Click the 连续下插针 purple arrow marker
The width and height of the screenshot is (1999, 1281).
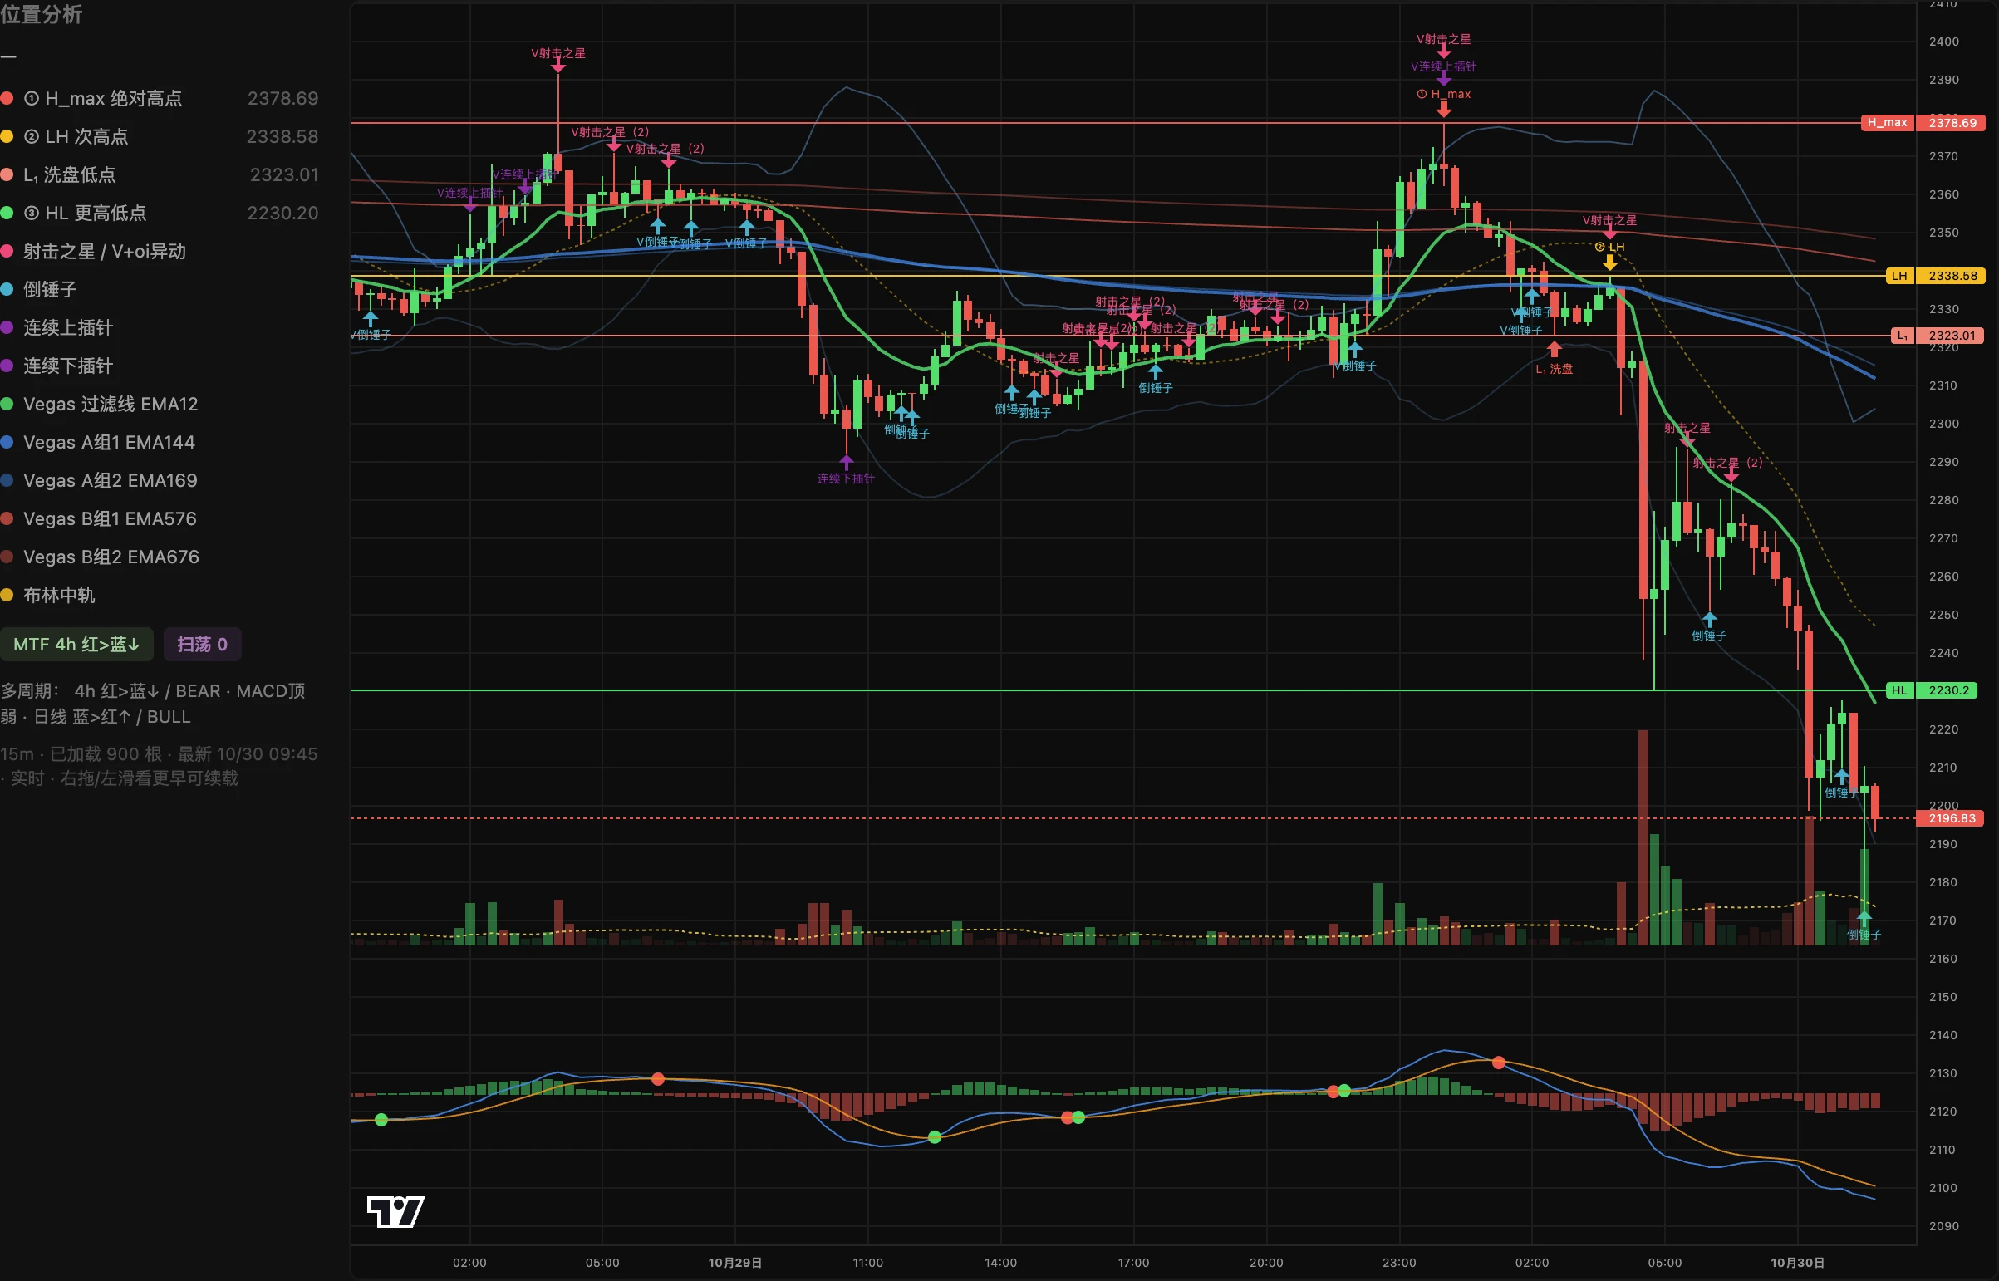pyautogui.click(x=847, y=462)
